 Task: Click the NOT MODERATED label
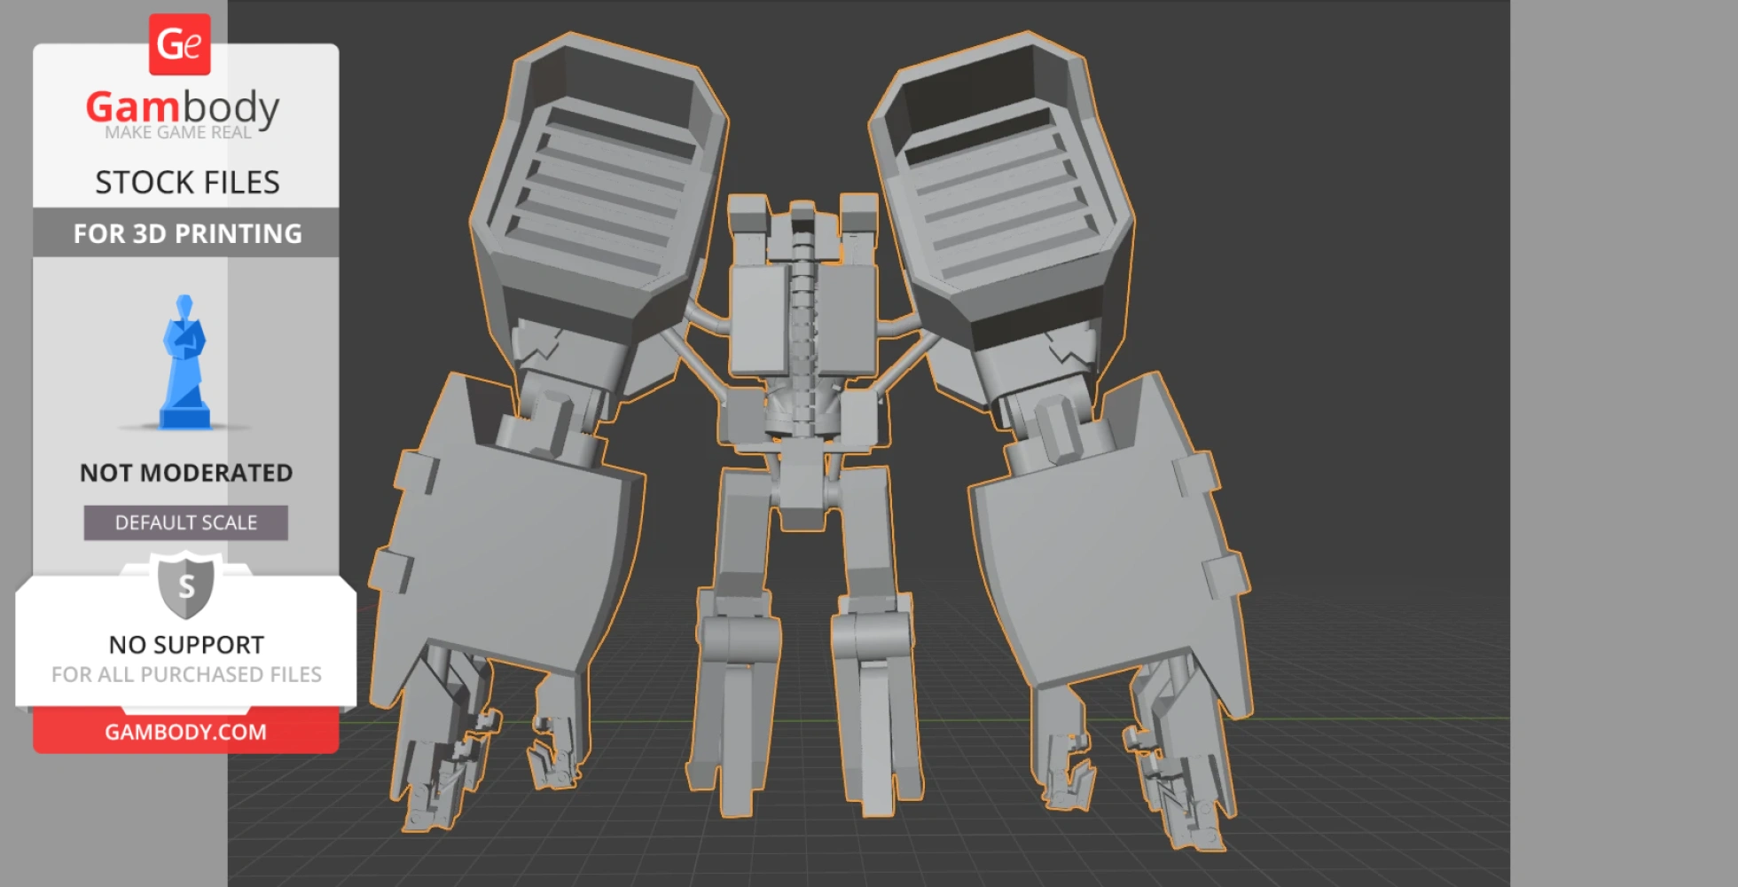click(x=186, y=473)
